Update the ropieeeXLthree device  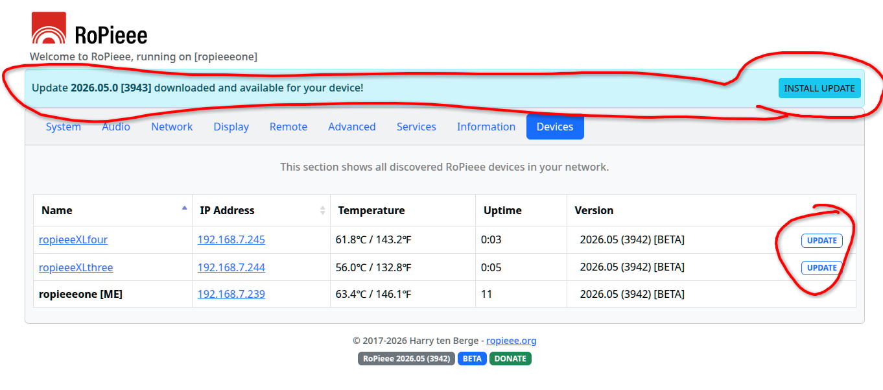click(821, 268)
